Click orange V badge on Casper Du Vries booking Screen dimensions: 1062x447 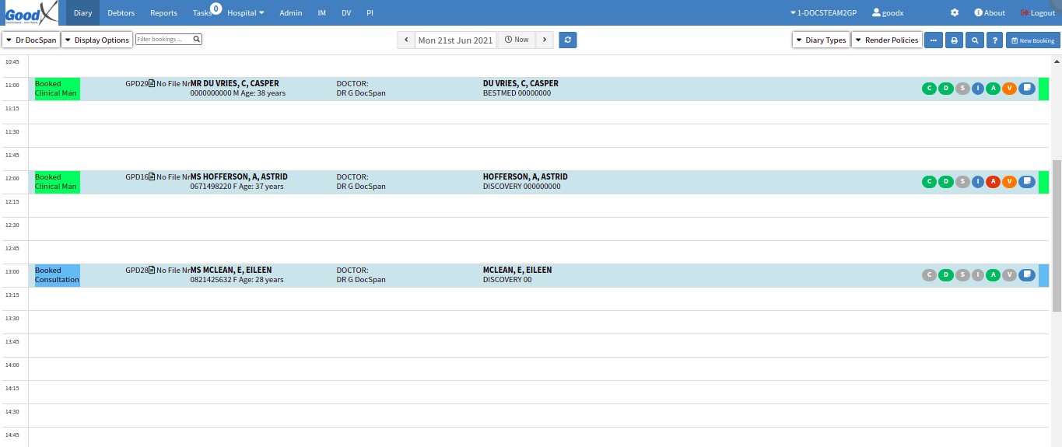click(x=1009, y=89)
